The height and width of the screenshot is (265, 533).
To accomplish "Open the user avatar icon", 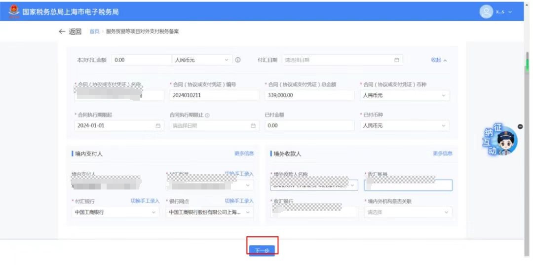I will click(x=486, y=12).
